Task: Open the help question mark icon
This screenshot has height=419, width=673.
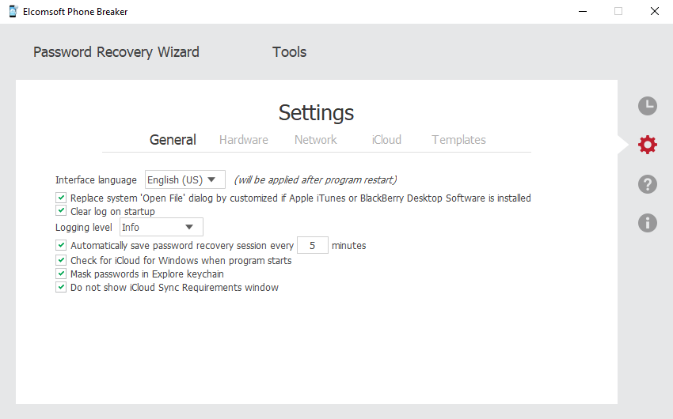Action: tap(647, 184)
